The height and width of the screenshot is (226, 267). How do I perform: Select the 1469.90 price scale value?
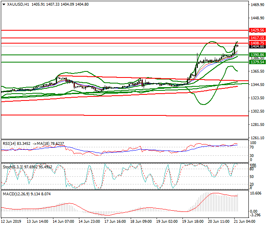coord(257,5)
